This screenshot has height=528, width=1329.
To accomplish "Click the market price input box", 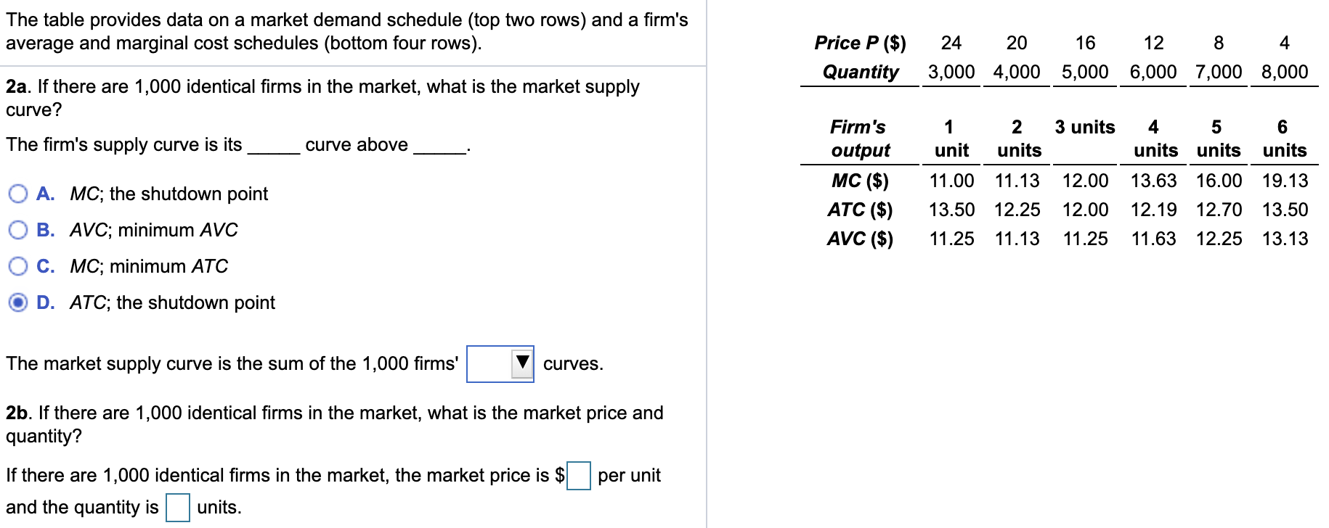I will [578, 476].
